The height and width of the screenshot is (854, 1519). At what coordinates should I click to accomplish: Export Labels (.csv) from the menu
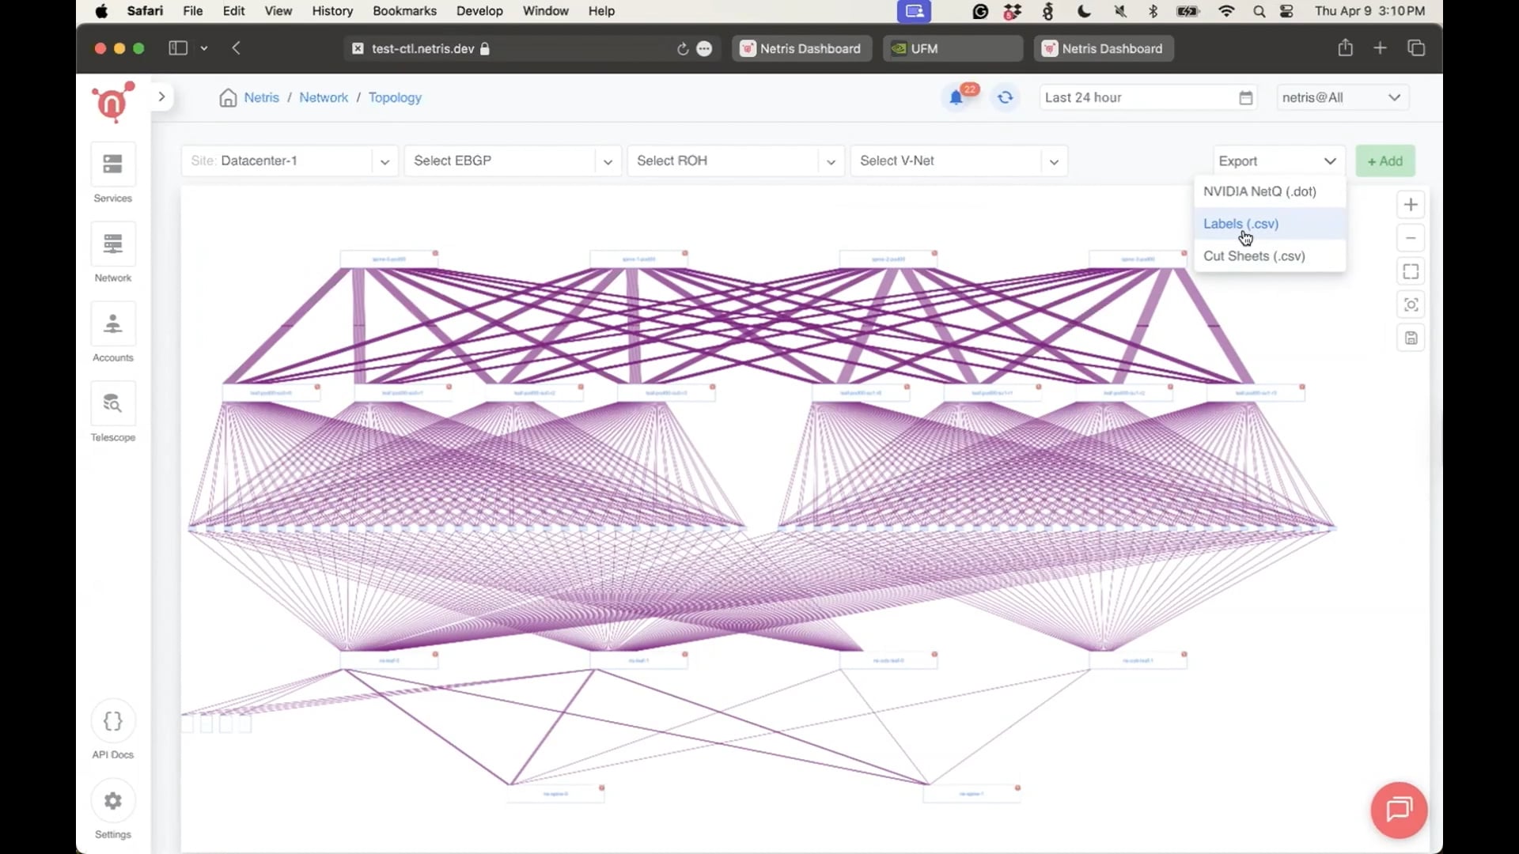tap(1241, 224)
